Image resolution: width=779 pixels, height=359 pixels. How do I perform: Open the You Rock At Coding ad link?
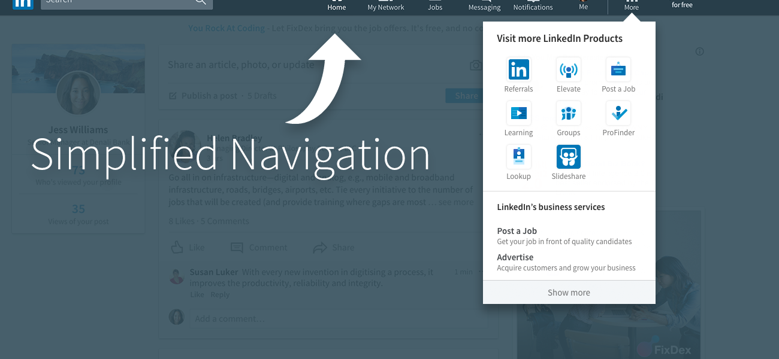tap(227, 28)
